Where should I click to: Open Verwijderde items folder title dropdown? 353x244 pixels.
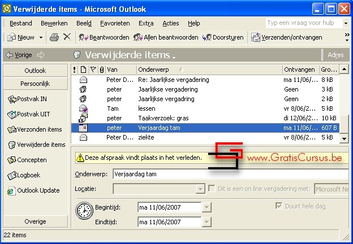[174, 57]
